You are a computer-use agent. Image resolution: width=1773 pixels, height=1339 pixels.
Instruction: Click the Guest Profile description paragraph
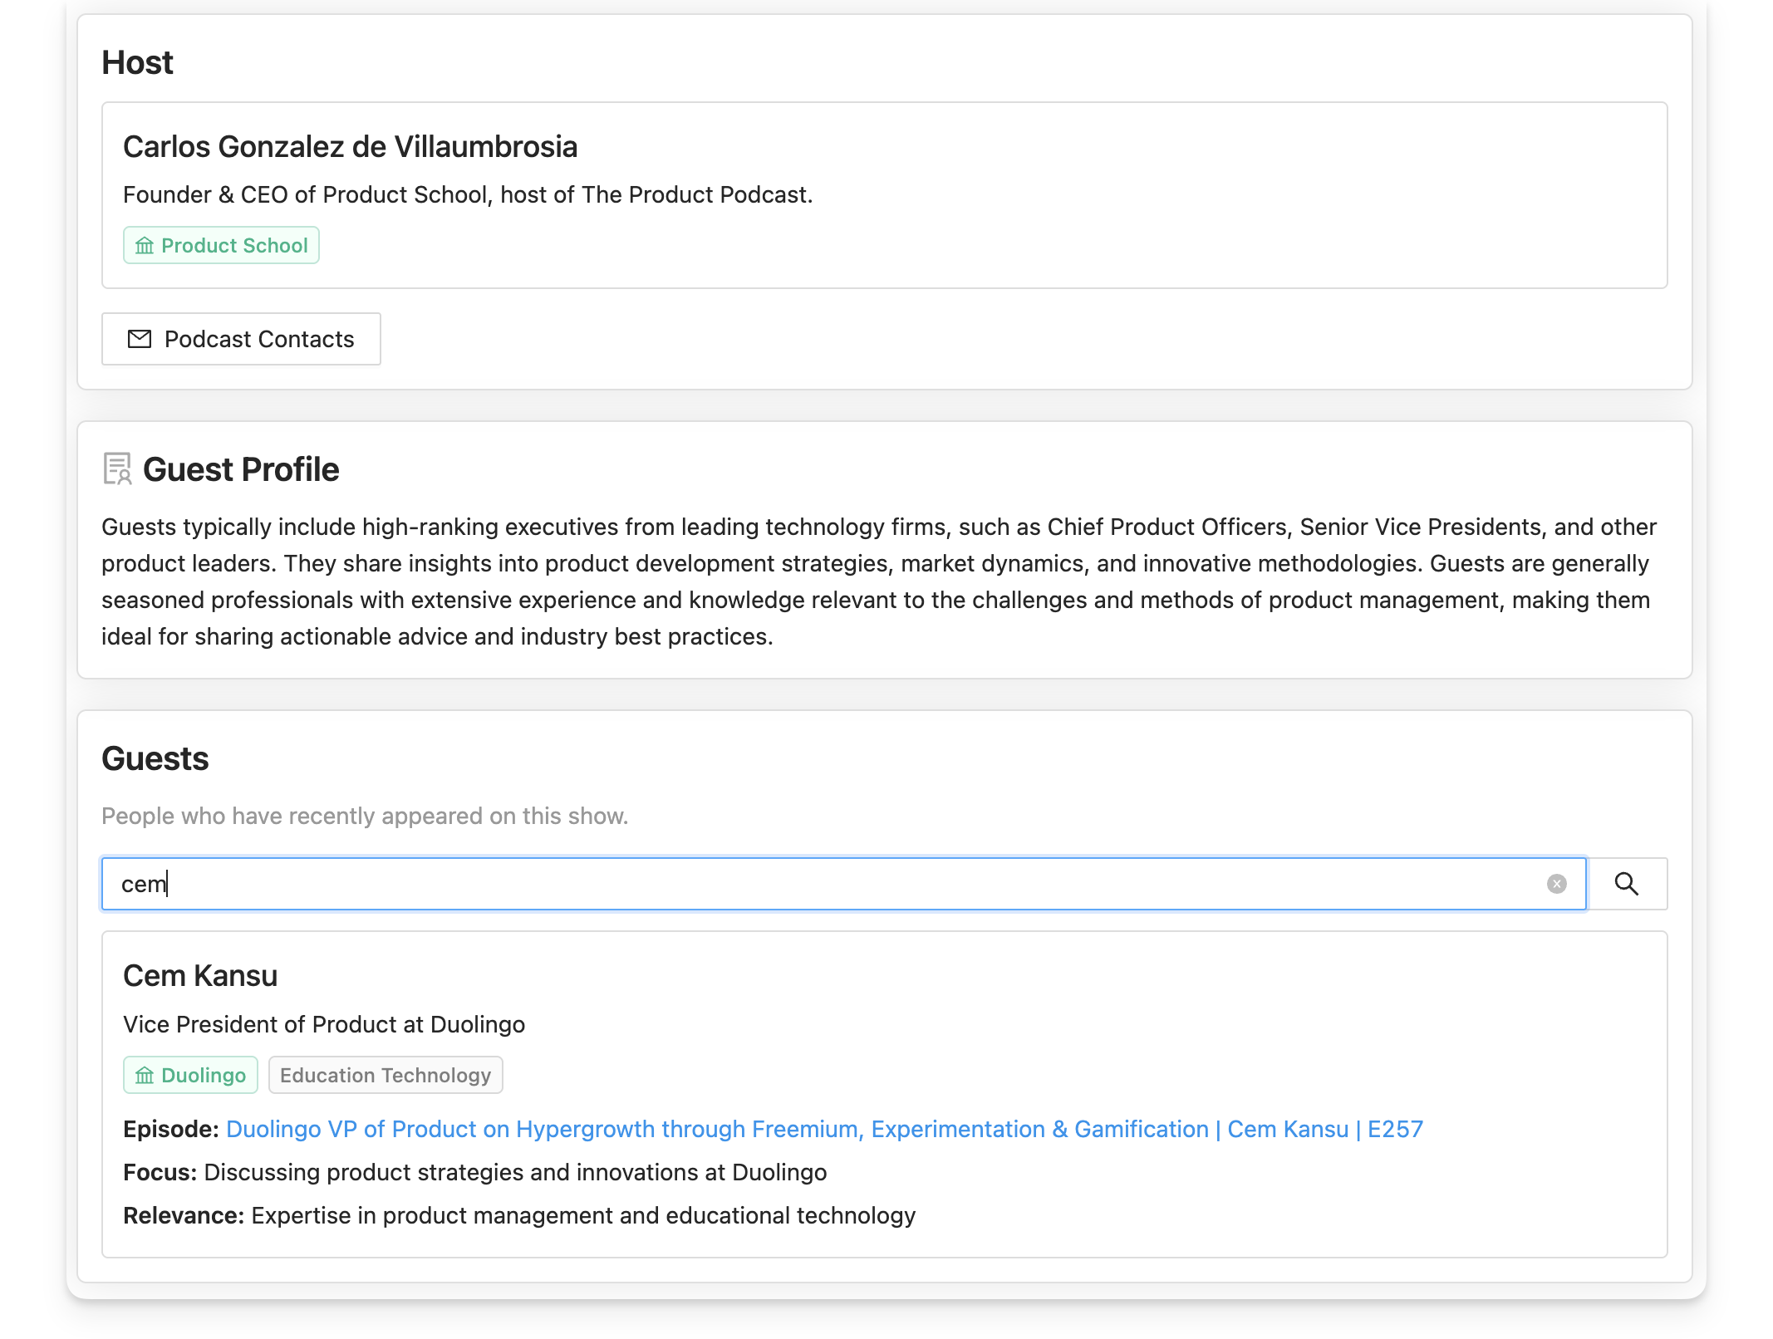[879, 581]
